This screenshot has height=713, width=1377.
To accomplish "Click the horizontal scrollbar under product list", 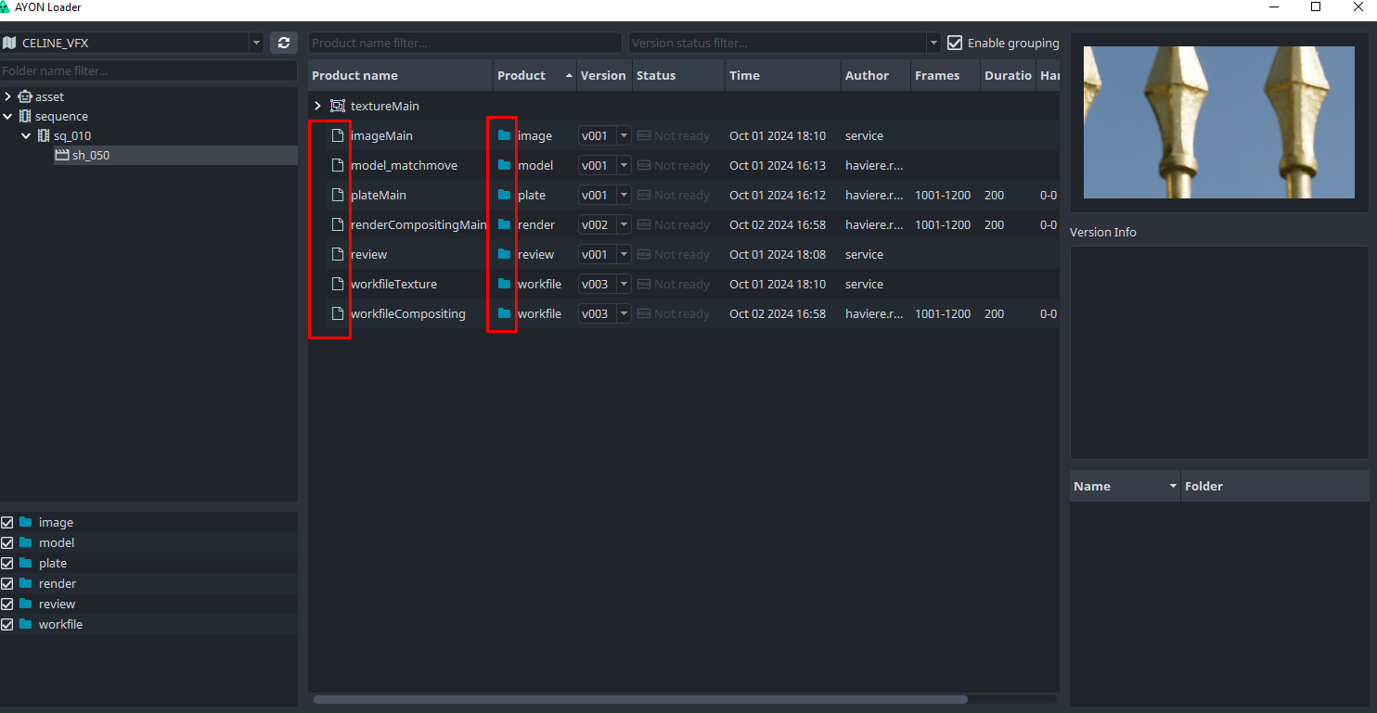I will pos(640,699).
